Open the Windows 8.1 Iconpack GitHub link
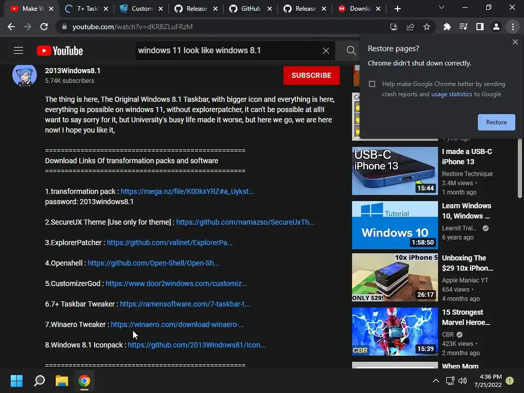 (x=197, y=345)
